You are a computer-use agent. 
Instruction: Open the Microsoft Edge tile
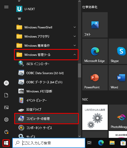pos(95,51)
